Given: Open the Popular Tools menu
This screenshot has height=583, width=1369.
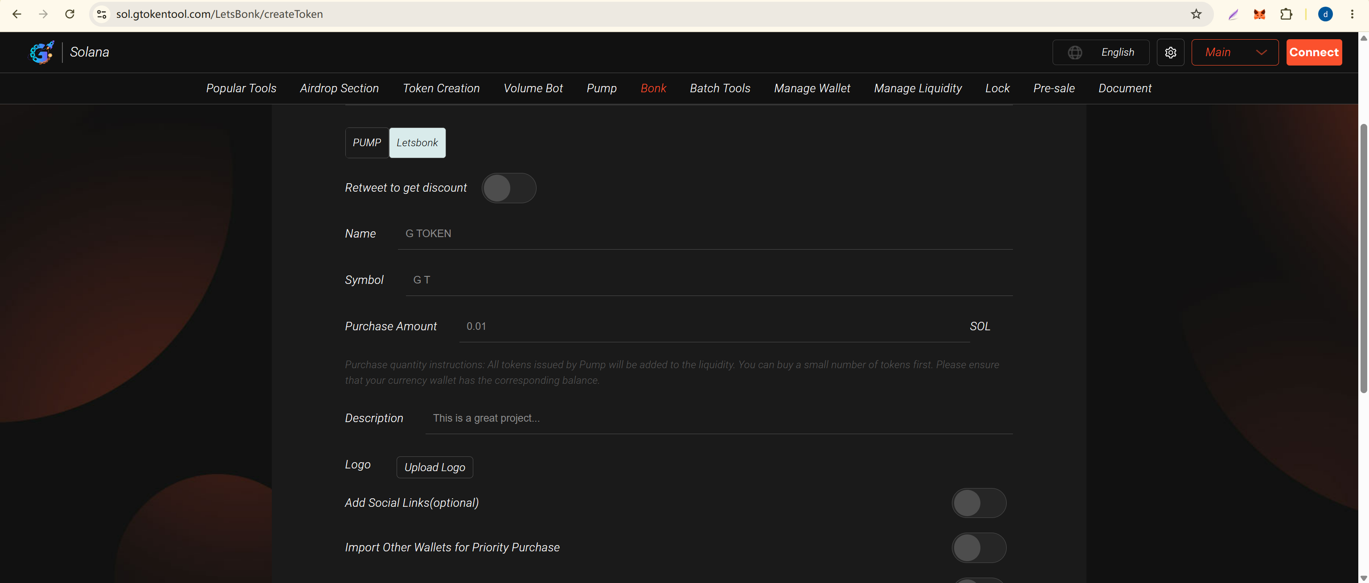Looking at the screenshot, I should (x=241, y=88).
